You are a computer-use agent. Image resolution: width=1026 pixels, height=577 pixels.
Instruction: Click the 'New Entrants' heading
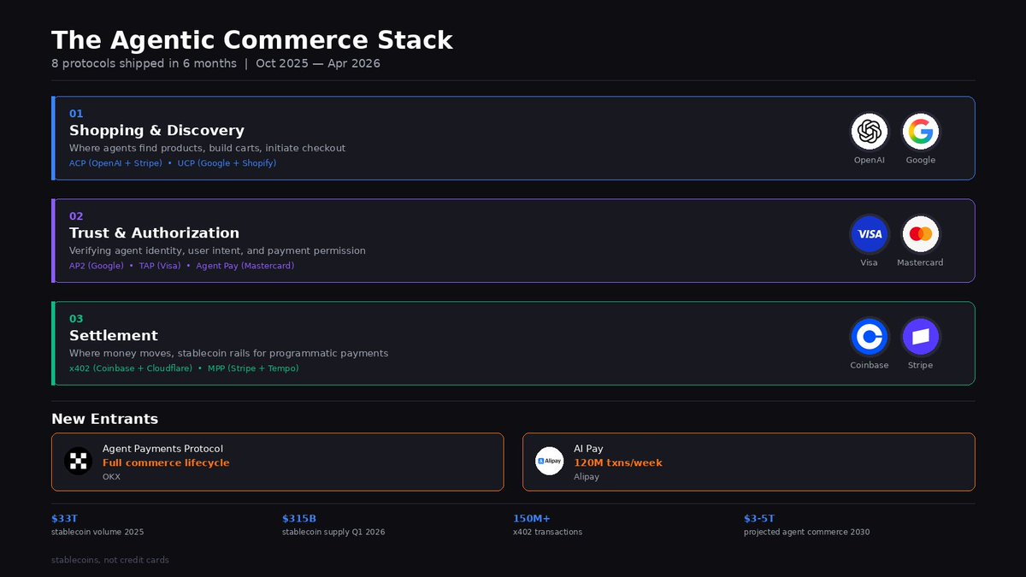[104, 419]
